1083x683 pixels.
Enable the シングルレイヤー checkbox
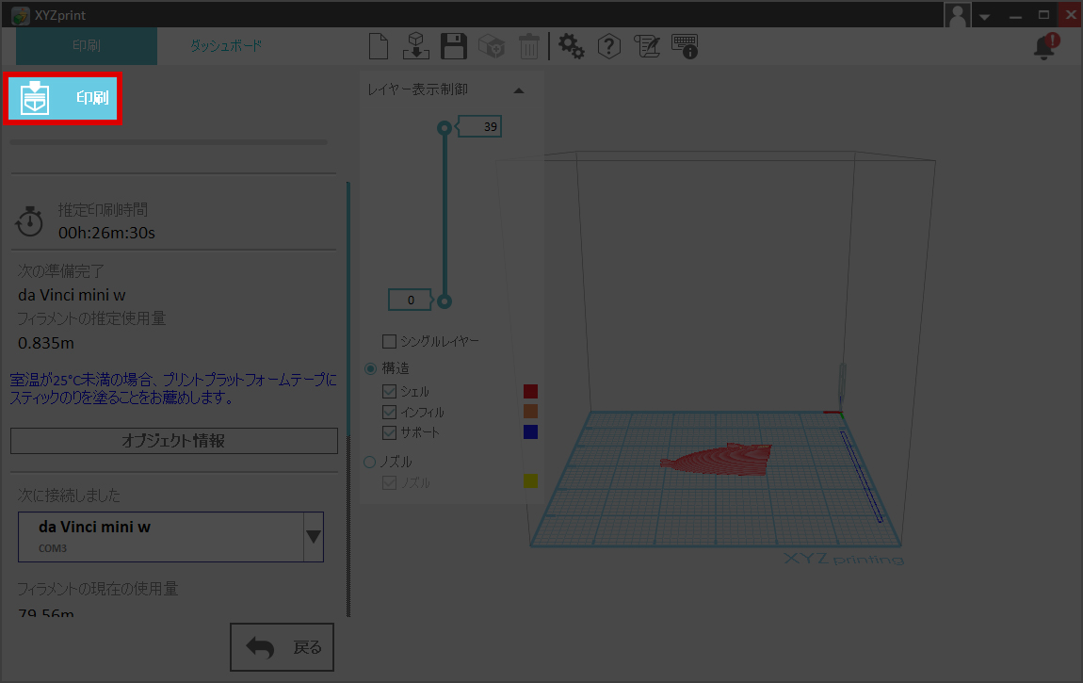click(x=389, y=341)
